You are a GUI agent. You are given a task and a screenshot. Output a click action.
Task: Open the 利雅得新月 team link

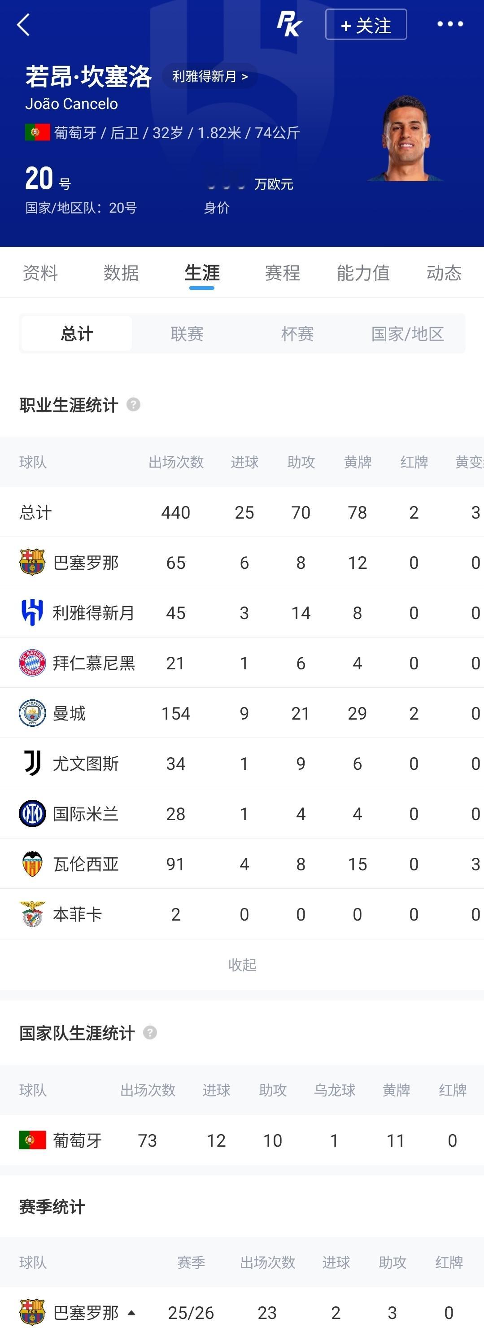click(x=210, y=76)
